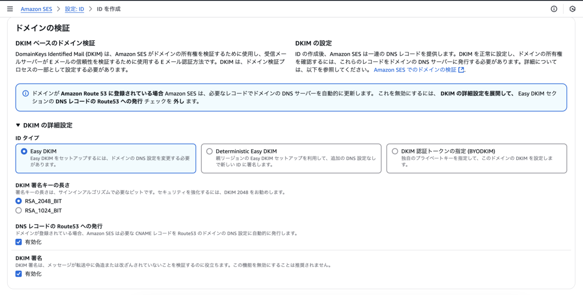
Task: Select Deterministic Easy DKIM option
Action: pyautogui.click(x=291, y=158)
